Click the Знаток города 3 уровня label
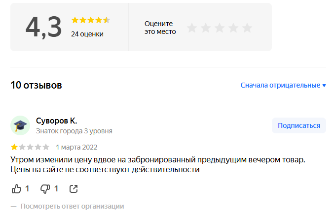335x215 pixels. click(x=74, y=131)
